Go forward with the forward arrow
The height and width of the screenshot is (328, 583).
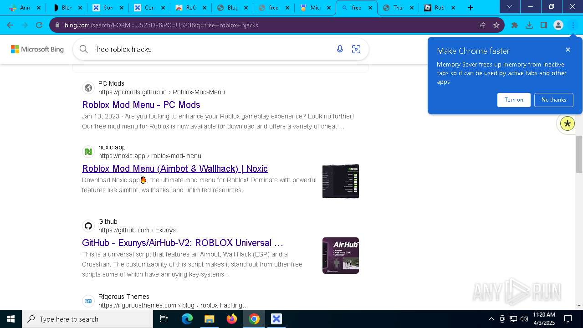[25, 25]
